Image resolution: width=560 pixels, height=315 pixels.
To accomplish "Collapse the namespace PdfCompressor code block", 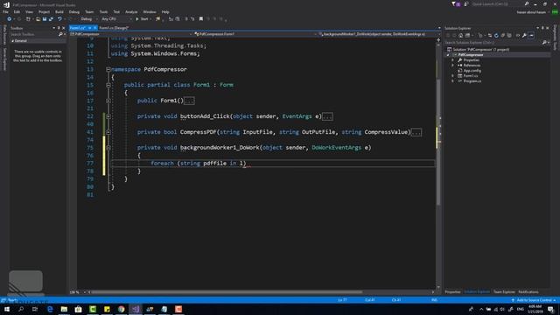I will tap(108, 69).
